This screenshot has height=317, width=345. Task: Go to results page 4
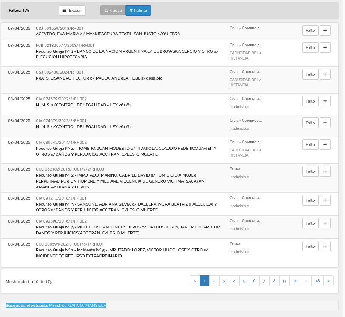[x=234, y=281]
